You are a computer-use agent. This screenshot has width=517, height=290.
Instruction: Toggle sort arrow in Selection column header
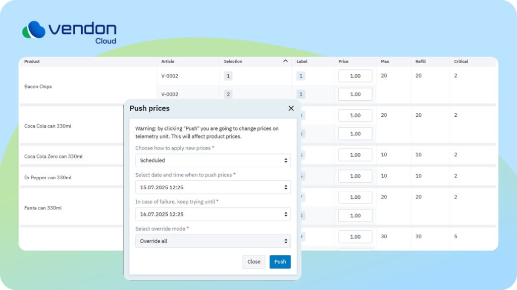285,61
